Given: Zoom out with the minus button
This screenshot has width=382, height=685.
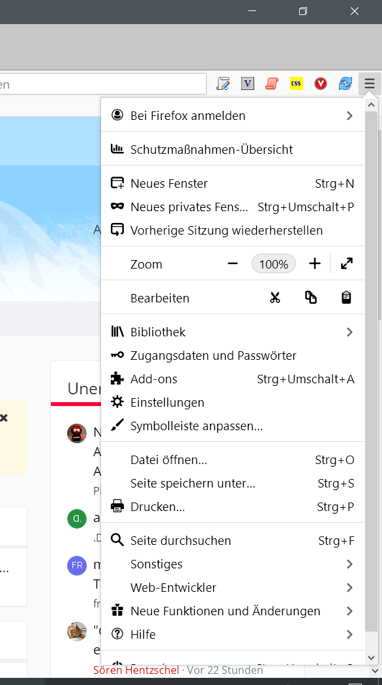Looking at the screenshot, I should pos(233,263).
